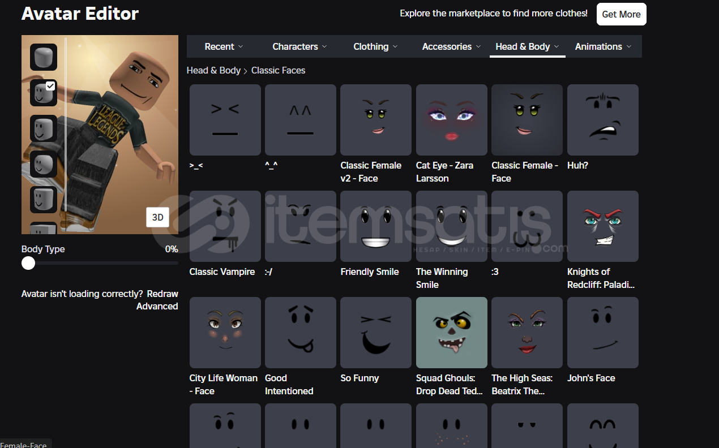Choose the Cat Eye - Zara Larsson face
Image resolution: width=719 pixels, height=448 pixels.
tap(452, 120)
